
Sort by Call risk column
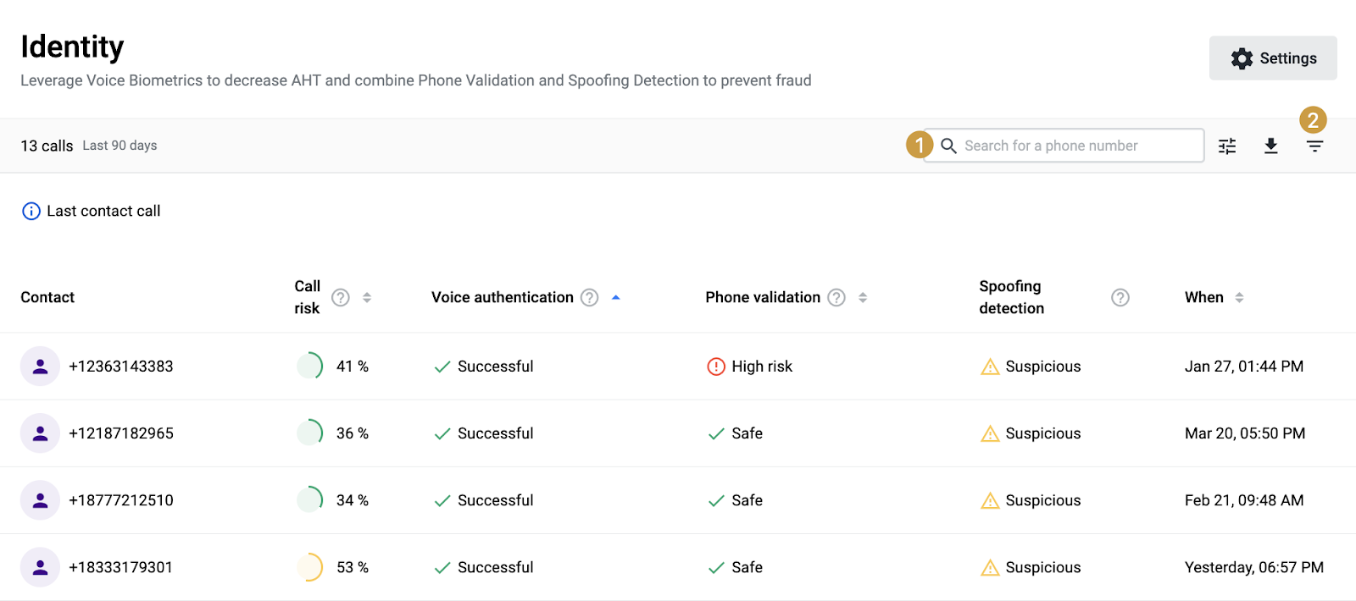tap(367, 297)
